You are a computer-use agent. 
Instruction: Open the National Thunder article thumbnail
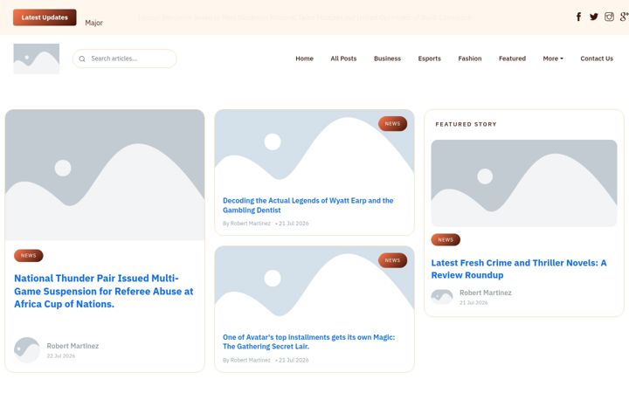(x=105, y=175)
